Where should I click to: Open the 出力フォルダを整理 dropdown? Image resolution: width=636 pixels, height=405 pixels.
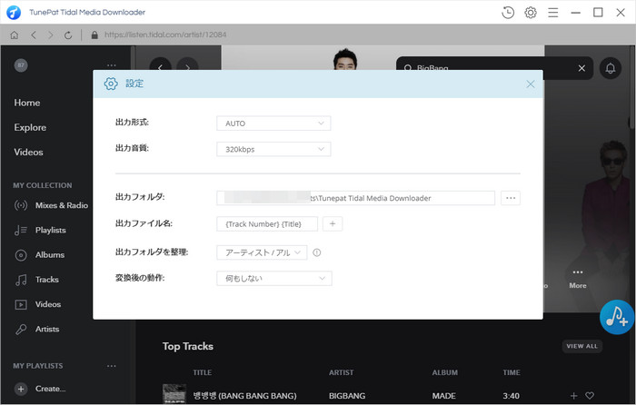point(262,252)
